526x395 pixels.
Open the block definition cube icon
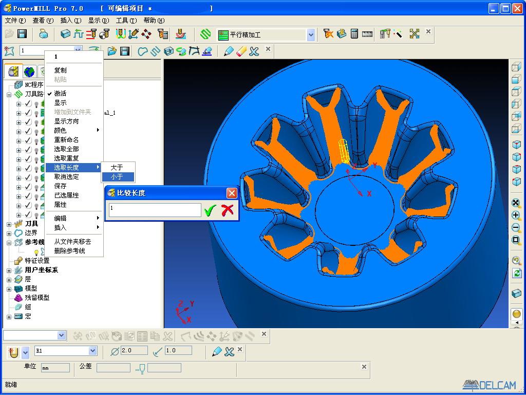pyautogui.click(x=65, y=34)
